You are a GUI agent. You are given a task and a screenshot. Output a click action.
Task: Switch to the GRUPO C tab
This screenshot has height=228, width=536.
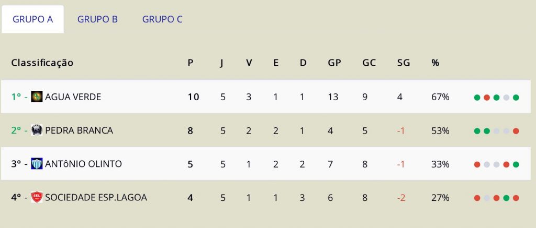[162, 19]
